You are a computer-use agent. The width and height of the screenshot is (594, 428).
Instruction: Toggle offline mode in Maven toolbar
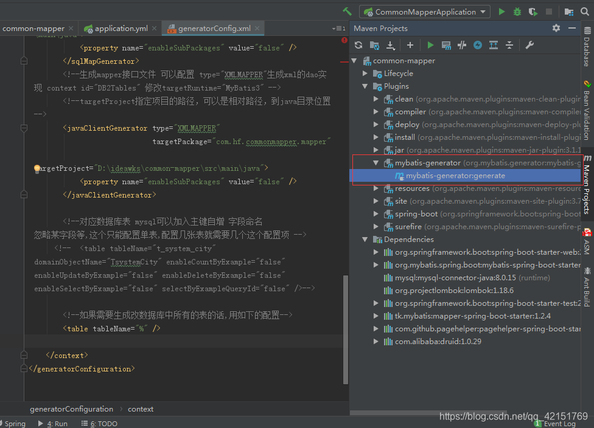(462, 46)
